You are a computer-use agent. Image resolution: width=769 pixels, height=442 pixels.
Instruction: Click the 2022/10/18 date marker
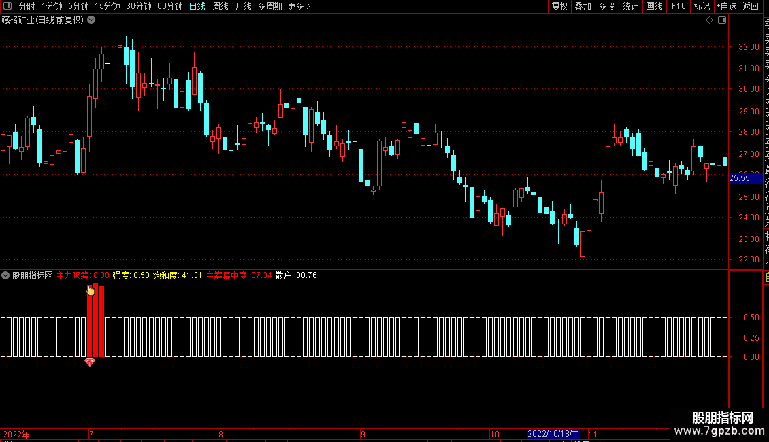[553, 434]
